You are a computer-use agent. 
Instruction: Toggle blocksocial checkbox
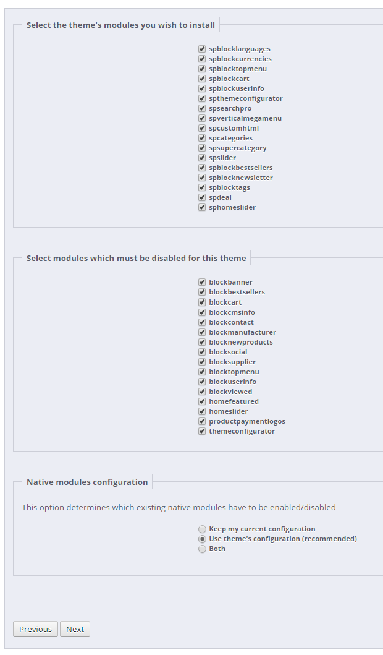tap(202, 352)
